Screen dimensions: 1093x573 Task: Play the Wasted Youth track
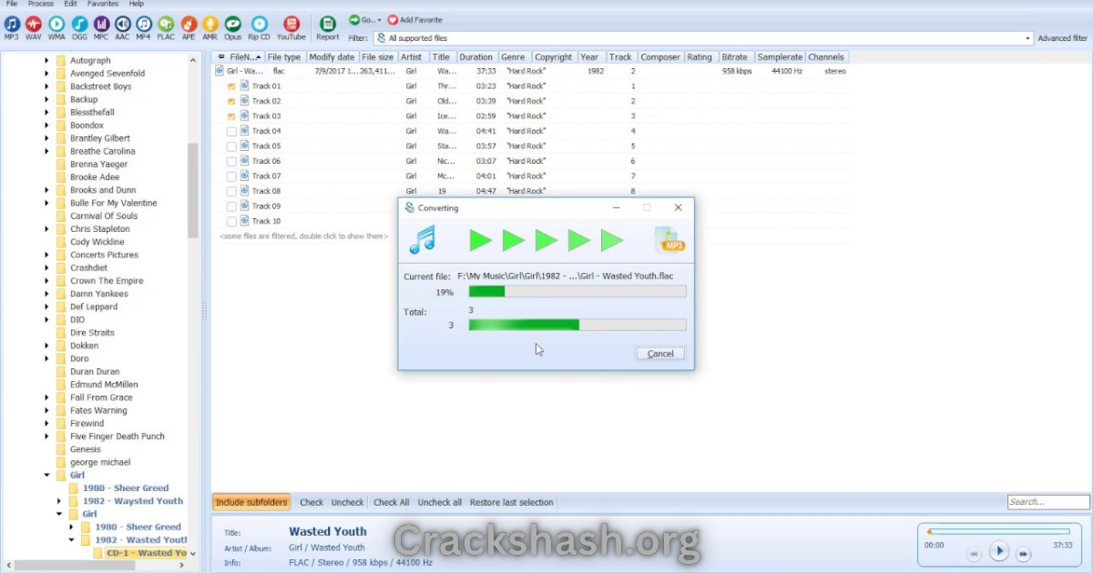(999, 550)
